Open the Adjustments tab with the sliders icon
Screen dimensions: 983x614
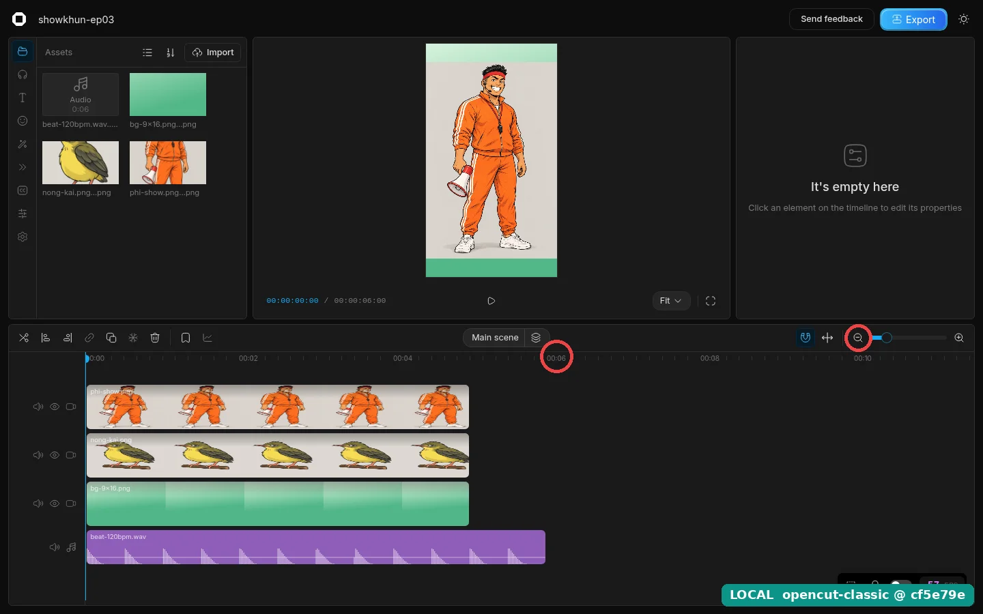pyautogui.click(x=23, y=214)
